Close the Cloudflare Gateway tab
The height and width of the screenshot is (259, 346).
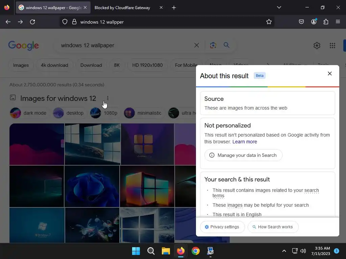click(x=161, y=7)
